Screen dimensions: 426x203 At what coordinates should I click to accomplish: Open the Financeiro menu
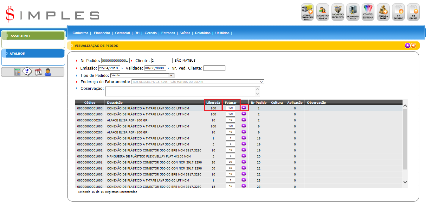[102, 33]
